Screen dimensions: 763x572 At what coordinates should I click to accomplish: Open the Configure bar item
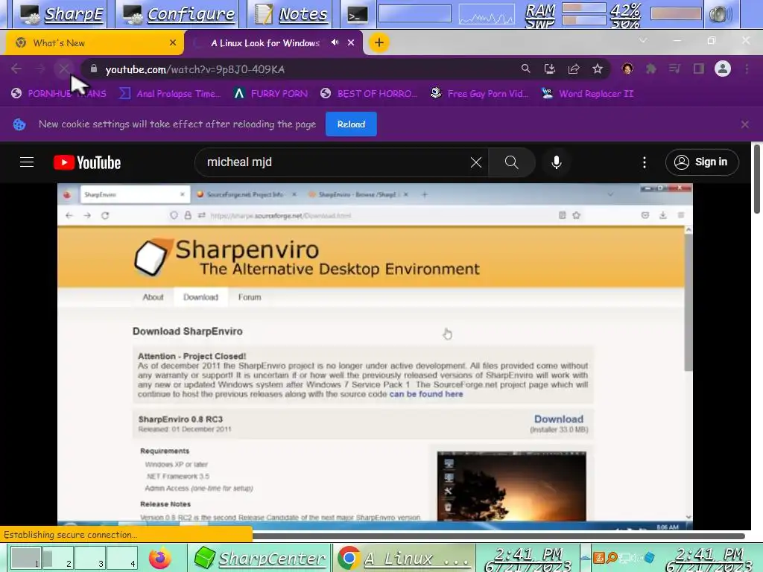coord(178,14)
